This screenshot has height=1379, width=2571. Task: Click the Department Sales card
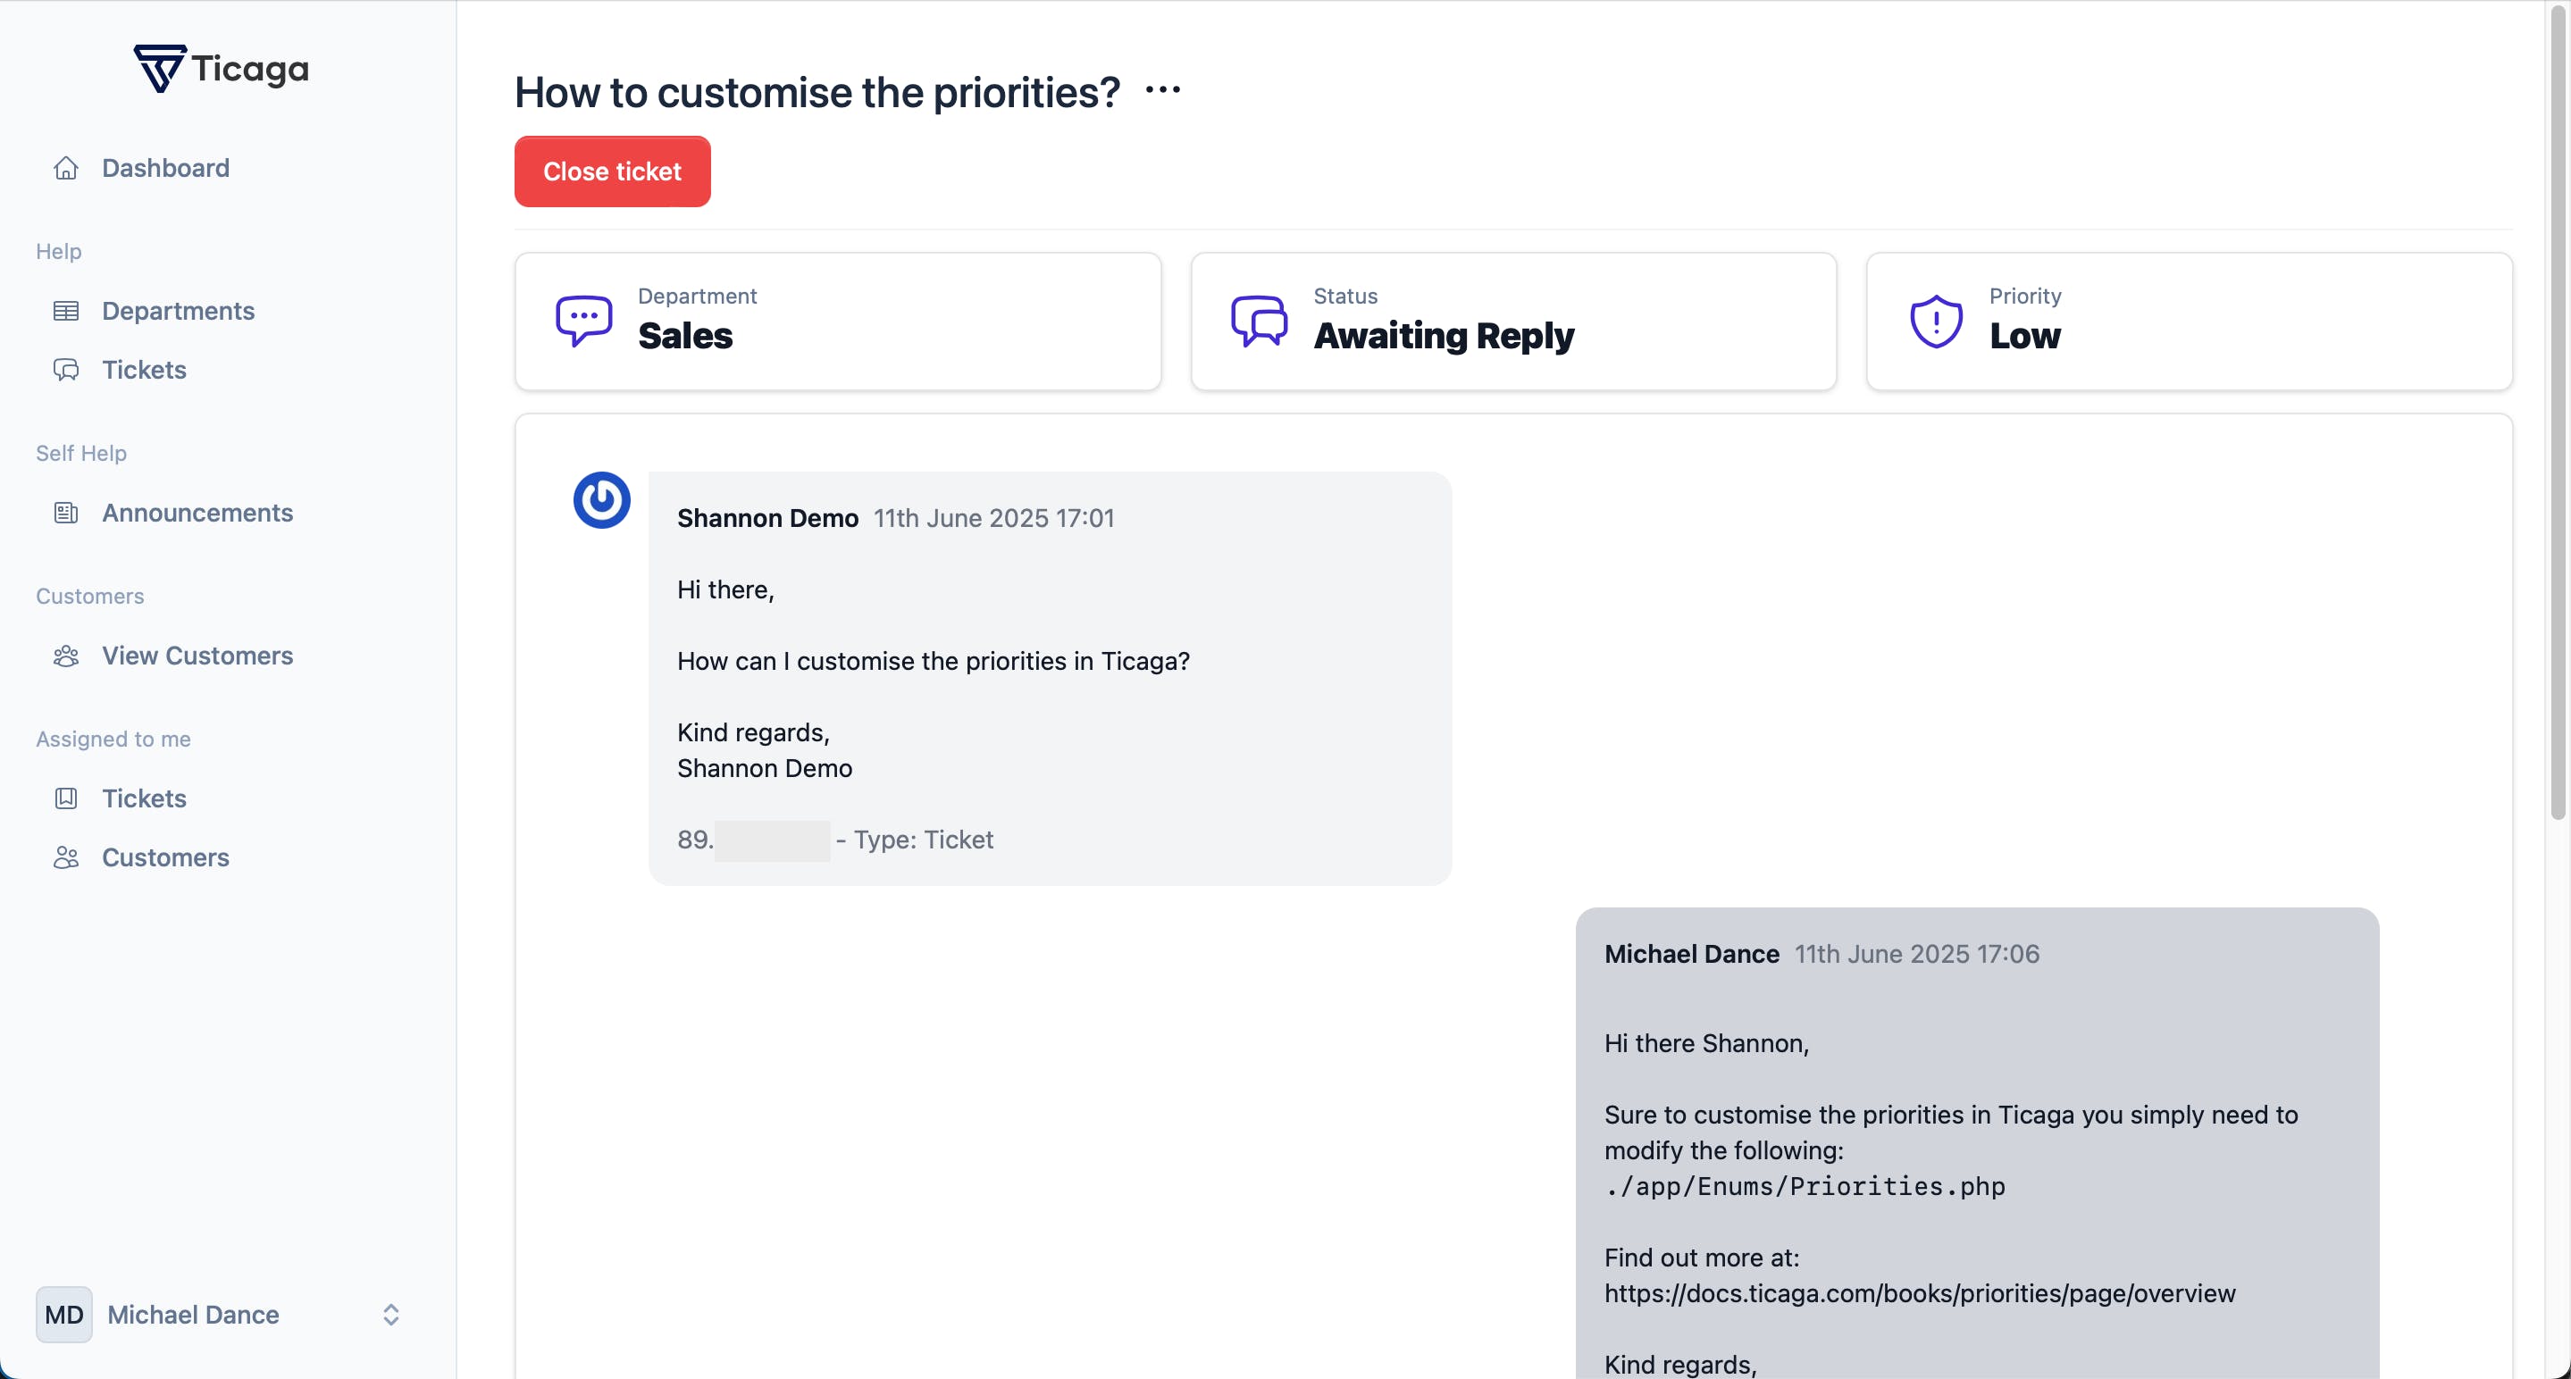[x=837, y=322]
